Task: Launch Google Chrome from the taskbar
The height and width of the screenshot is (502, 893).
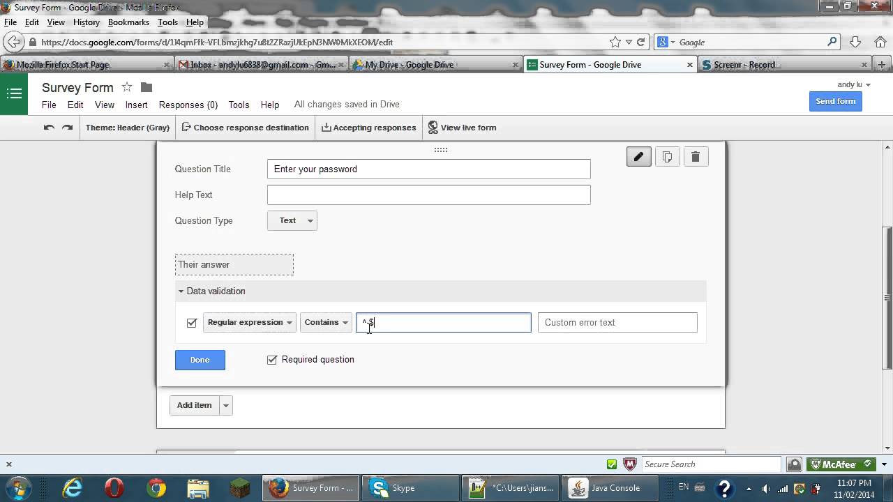Action: 156,488
